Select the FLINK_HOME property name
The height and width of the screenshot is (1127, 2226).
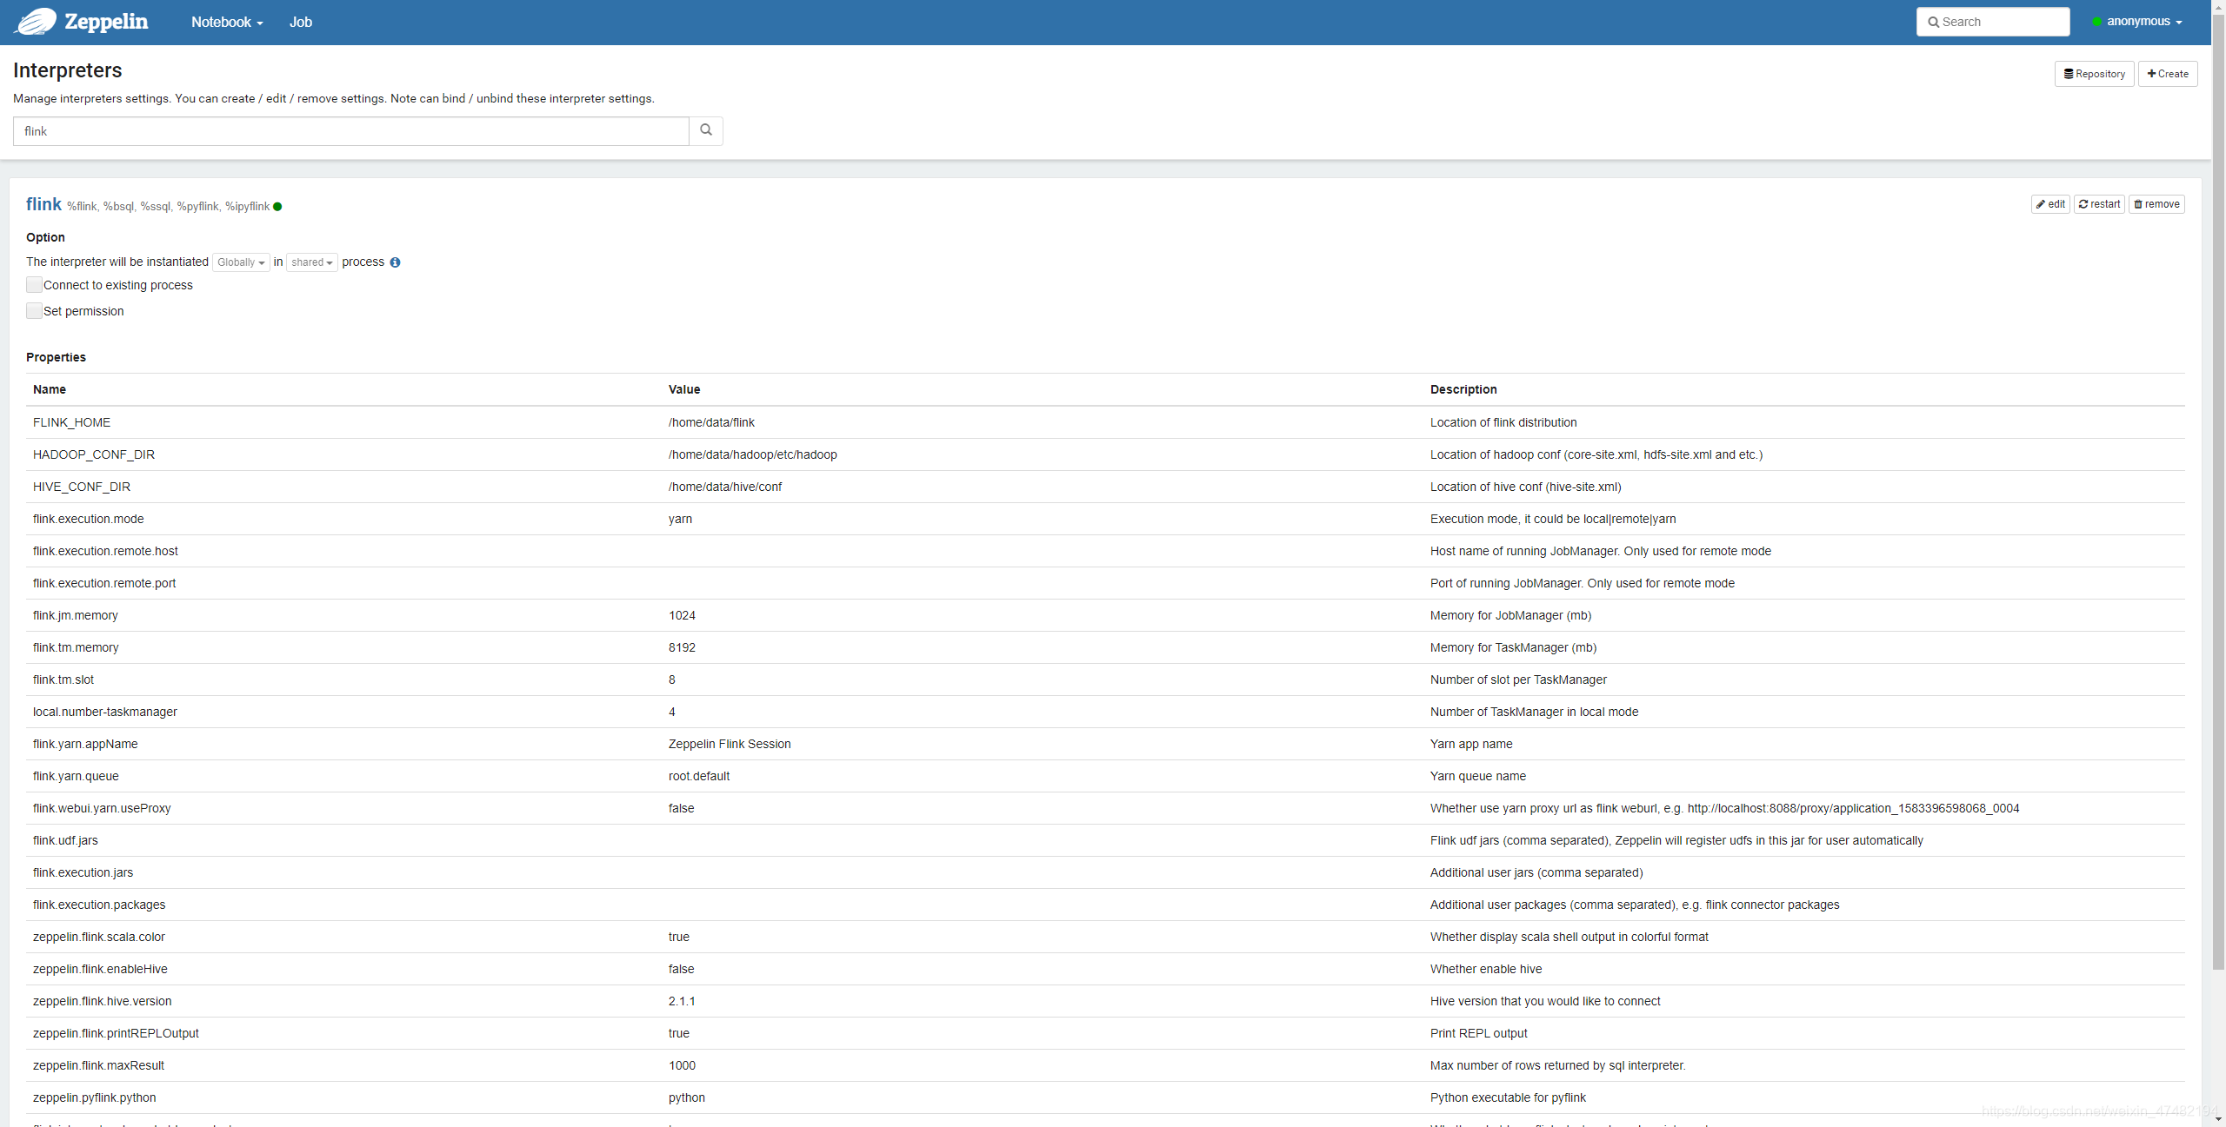tap(72, 422)
